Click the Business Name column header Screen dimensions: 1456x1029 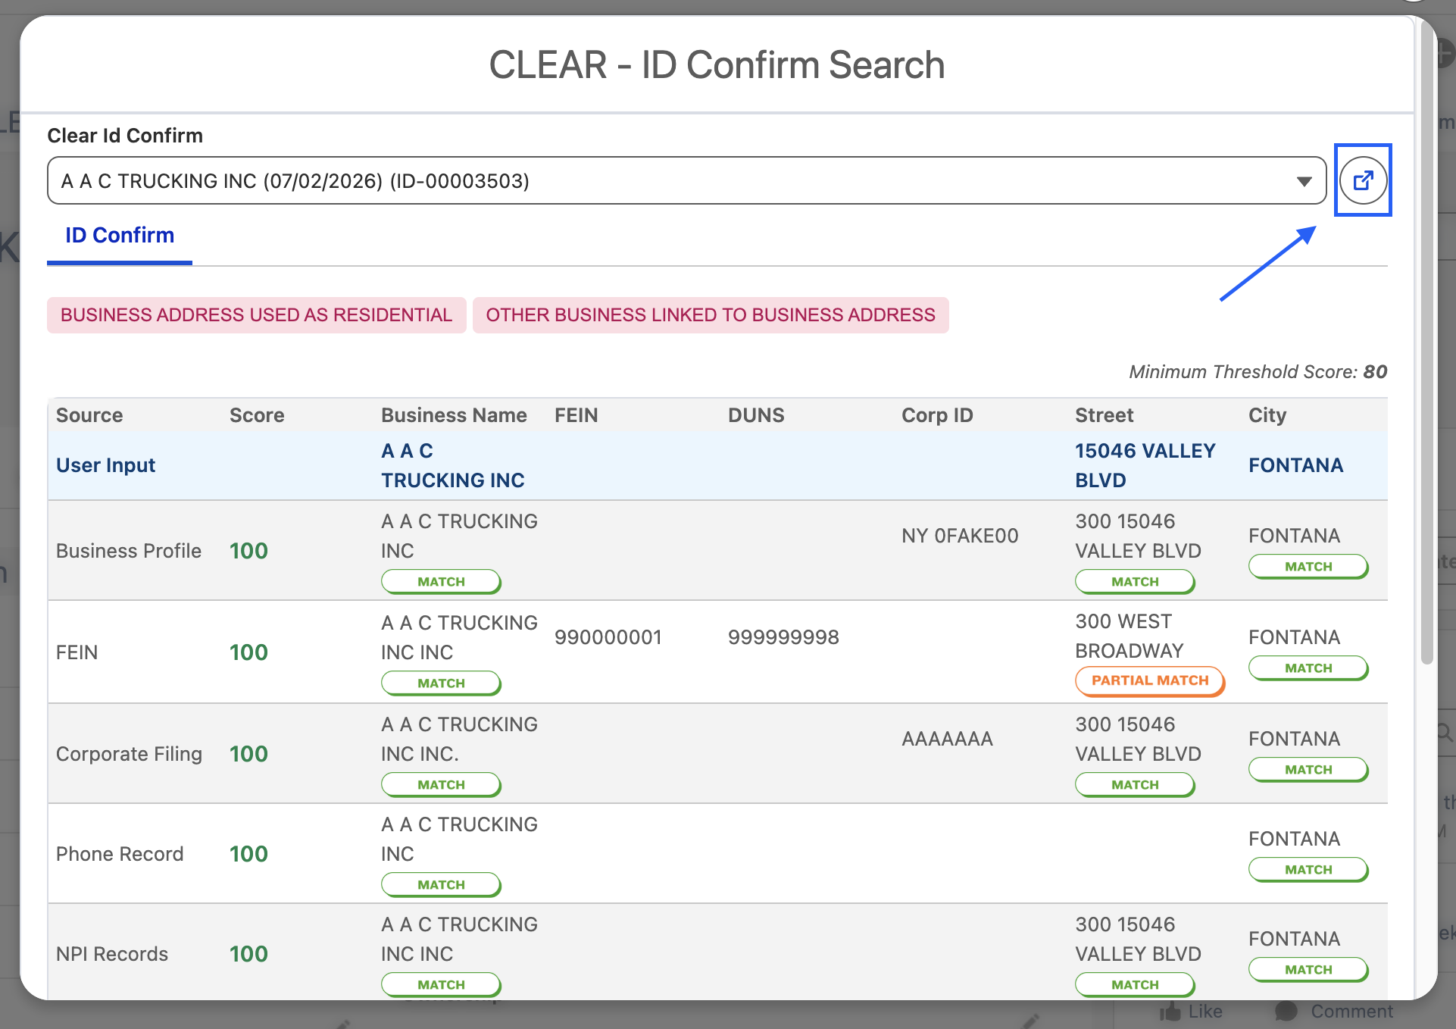click(x=454, y=415)
